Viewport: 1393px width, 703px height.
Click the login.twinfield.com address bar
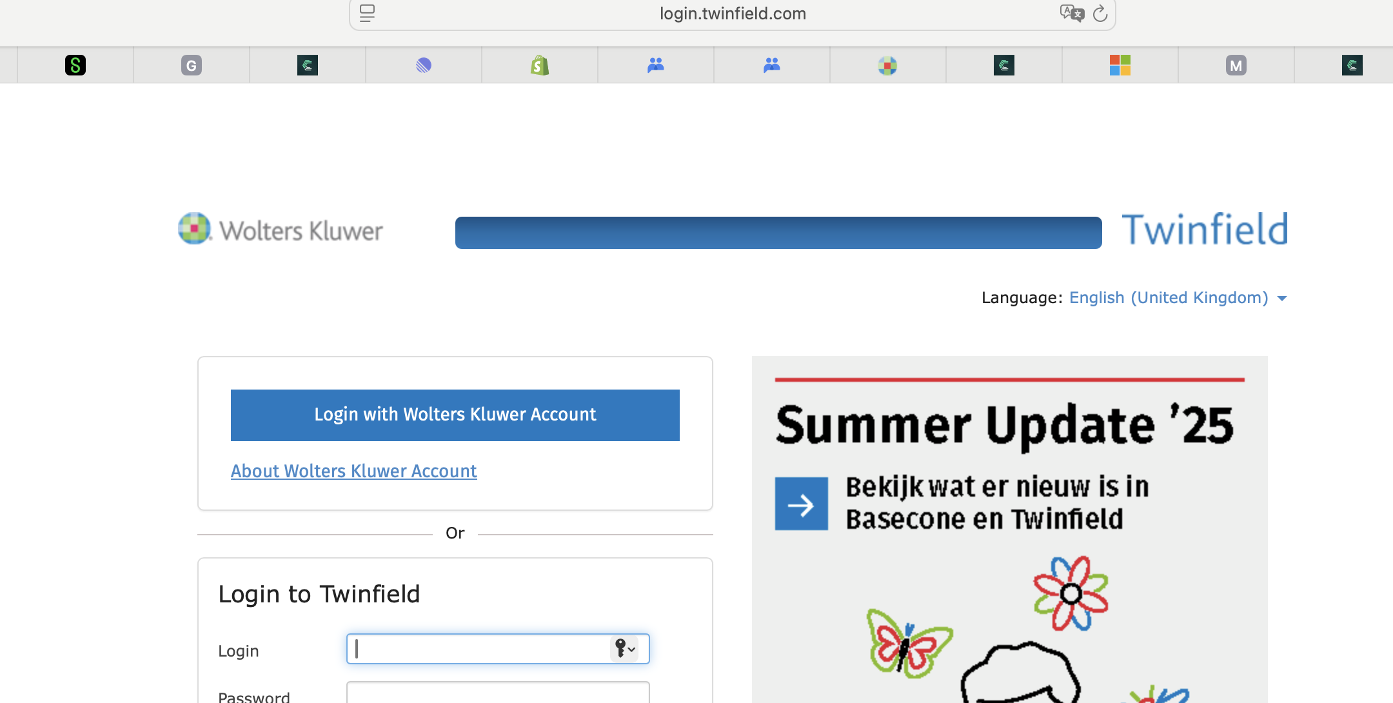point(733,14)
